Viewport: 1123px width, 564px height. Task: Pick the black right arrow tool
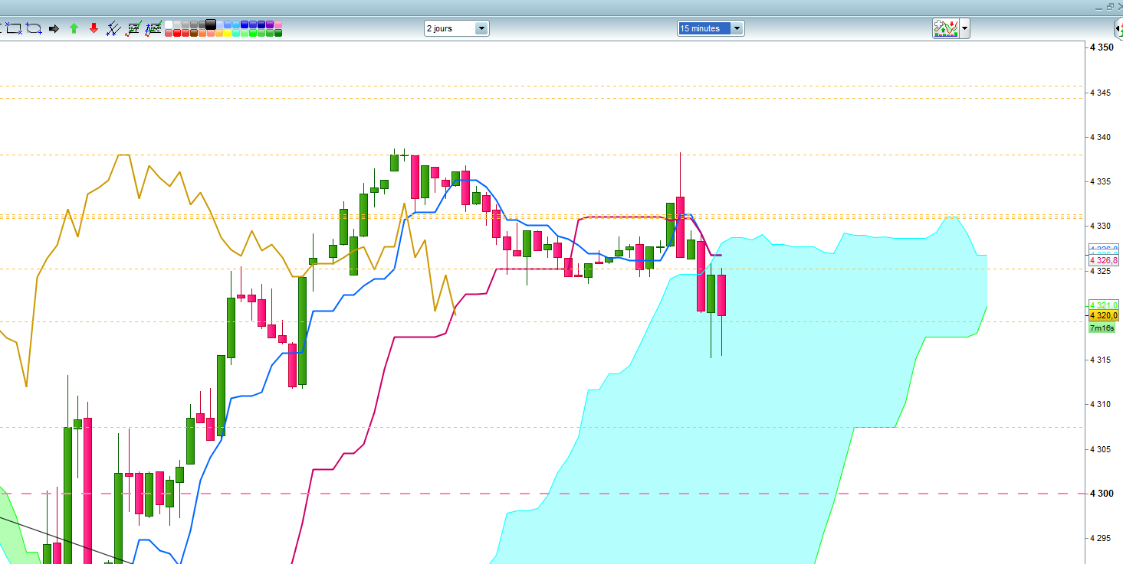(x=54, y=28)
